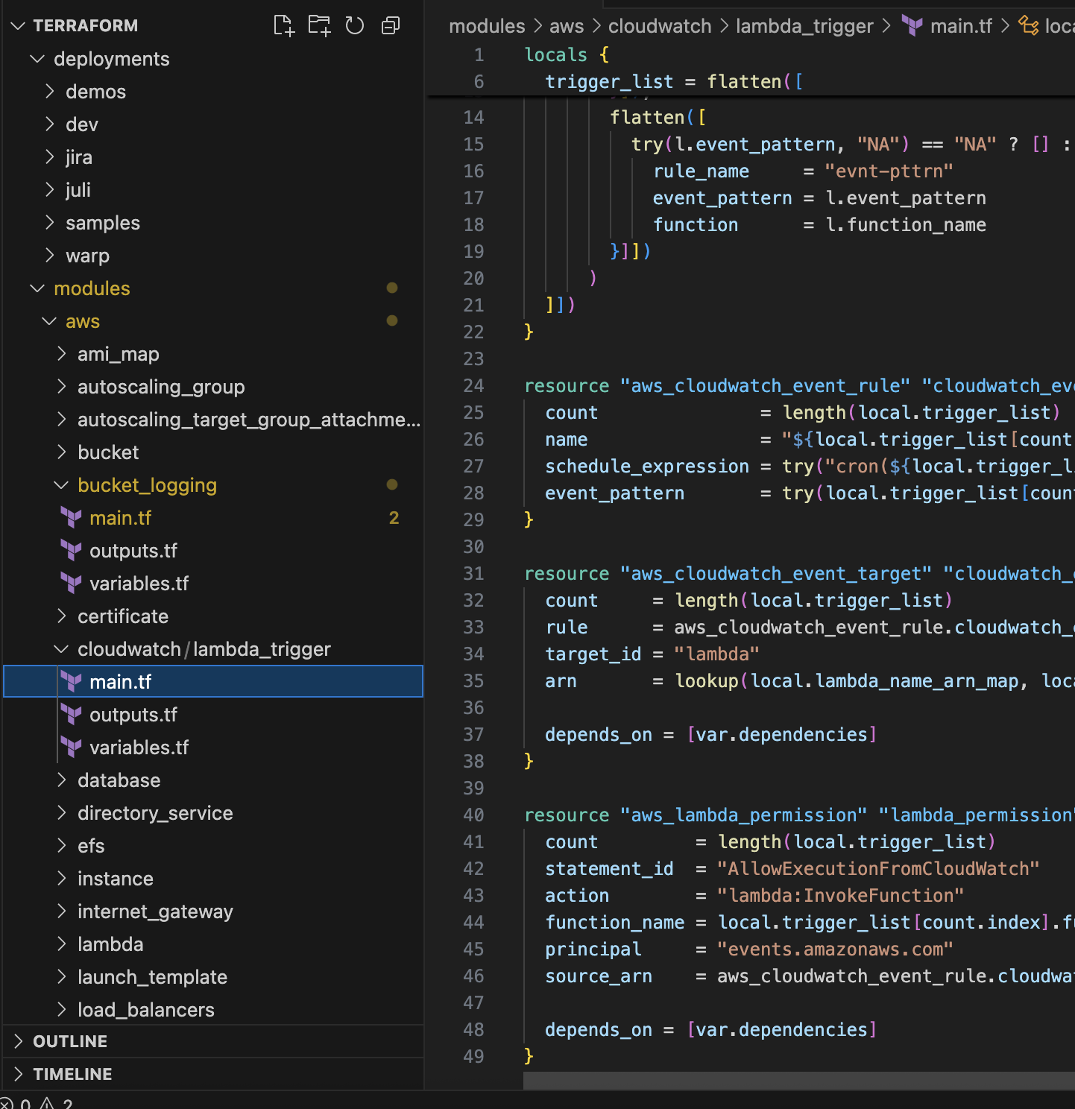Viewport: 1075px width, 1109px height.
Task: Expand the demos folder
Action: (49, 92)
